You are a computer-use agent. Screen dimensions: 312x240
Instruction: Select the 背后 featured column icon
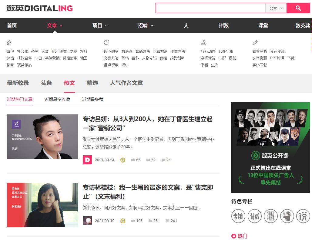pos(254,216)
